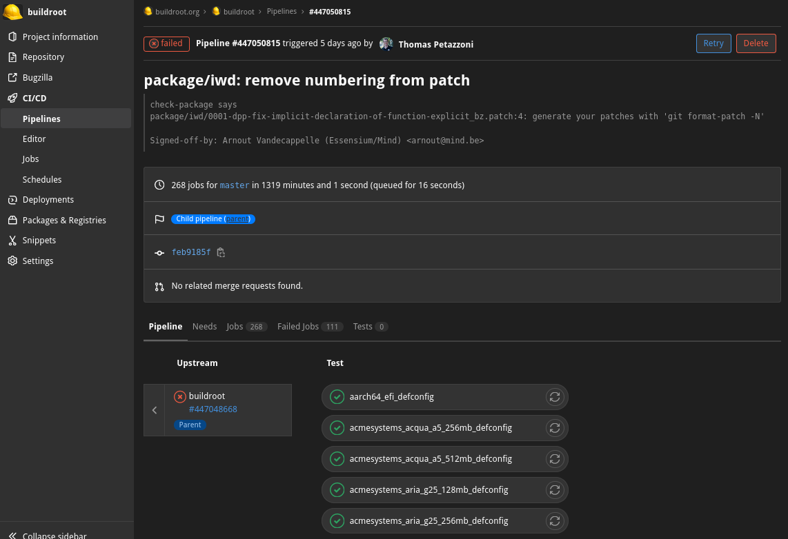This screenshot has width=788, height=539.
Task: Click the CI/CD rocket icon
Action: [x=12, y=98]
